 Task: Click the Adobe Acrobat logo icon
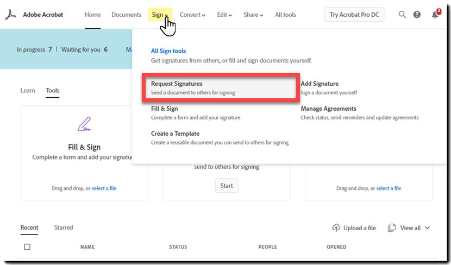tap(10, 15)
